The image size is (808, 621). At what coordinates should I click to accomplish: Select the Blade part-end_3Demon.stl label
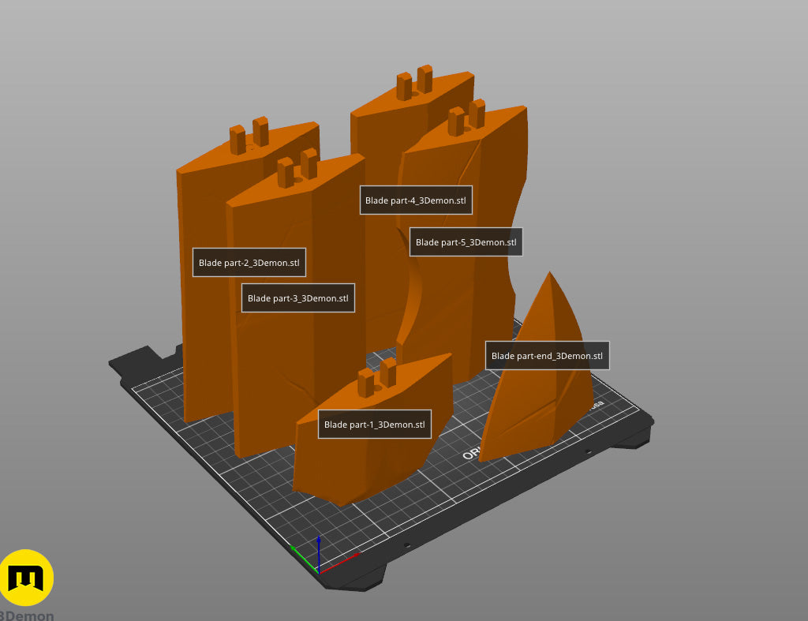(x=548, y=356)
